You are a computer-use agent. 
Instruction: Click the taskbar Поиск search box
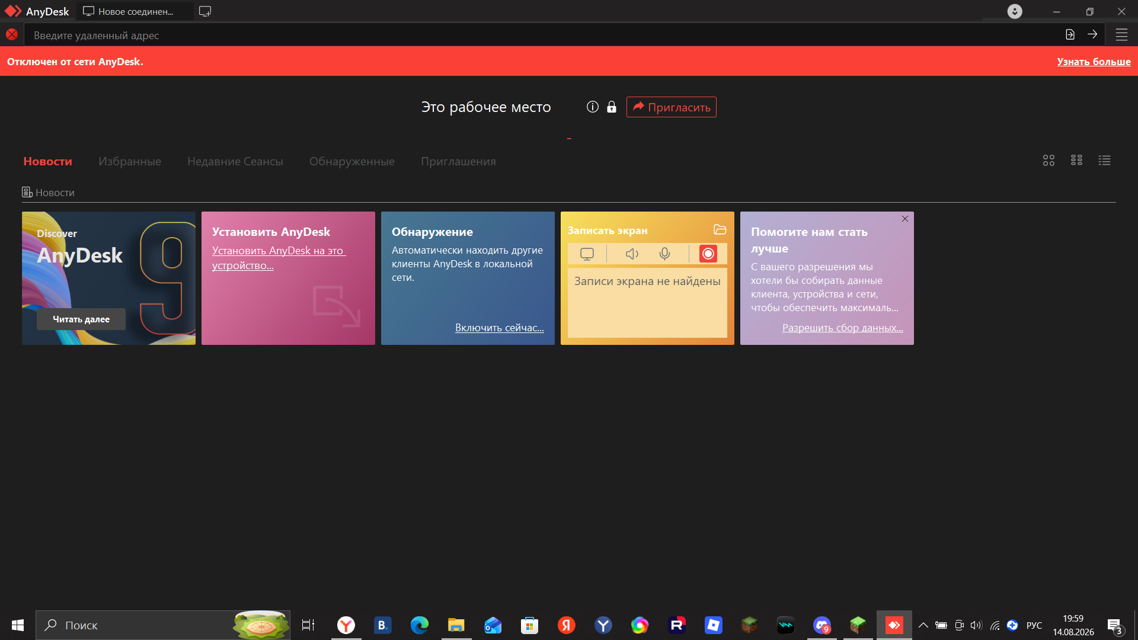(163, 625)
